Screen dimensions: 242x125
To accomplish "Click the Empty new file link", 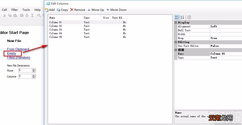I will pos(12,53).
